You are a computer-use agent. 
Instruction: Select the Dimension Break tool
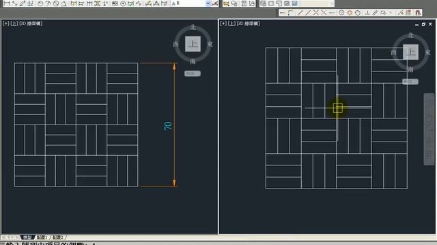coord(104,3)
